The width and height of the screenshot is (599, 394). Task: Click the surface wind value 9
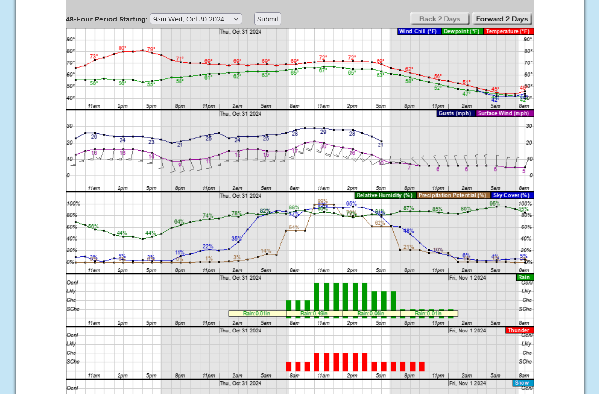pos(180,165)
